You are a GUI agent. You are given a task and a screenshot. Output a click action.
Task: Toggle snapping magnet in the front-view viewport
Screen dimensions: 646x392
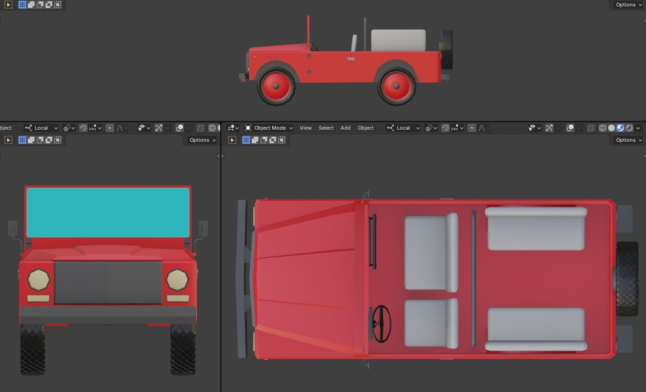pos(83,128)
